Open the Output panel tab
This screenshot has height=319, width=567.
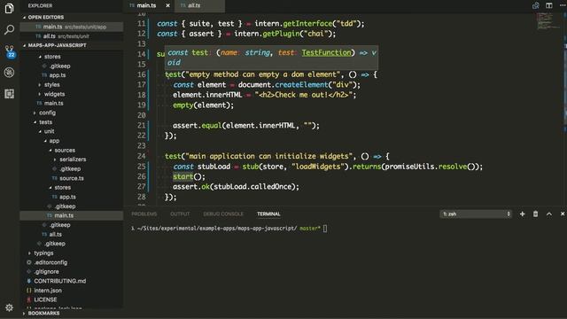(x=180, y=214)
